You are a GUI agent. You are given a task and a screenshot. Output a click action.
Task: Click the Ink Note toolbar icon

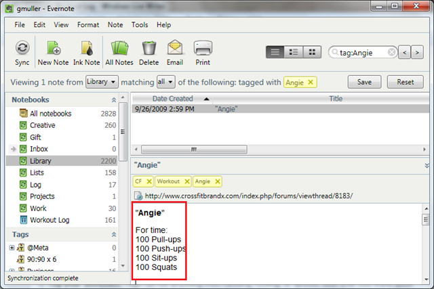(x=86, y=53)
